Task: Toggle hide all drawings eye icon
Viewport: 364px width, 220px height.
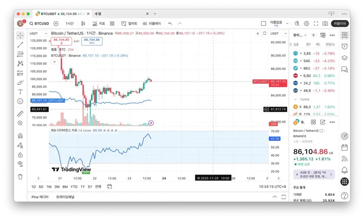Action: pyautogui.click(x=21, y=164)
